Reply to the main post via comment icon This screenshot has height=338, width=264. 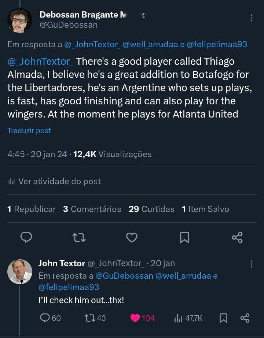(26, 237)
